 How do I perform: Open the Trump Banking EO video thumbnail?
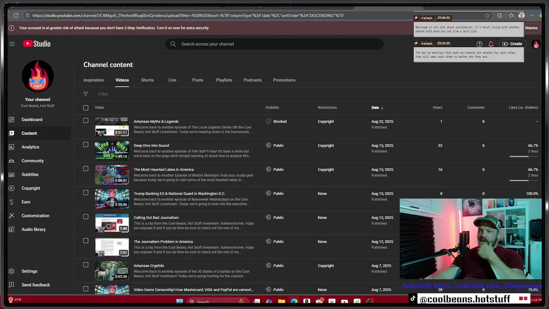(x=112, y=199)
